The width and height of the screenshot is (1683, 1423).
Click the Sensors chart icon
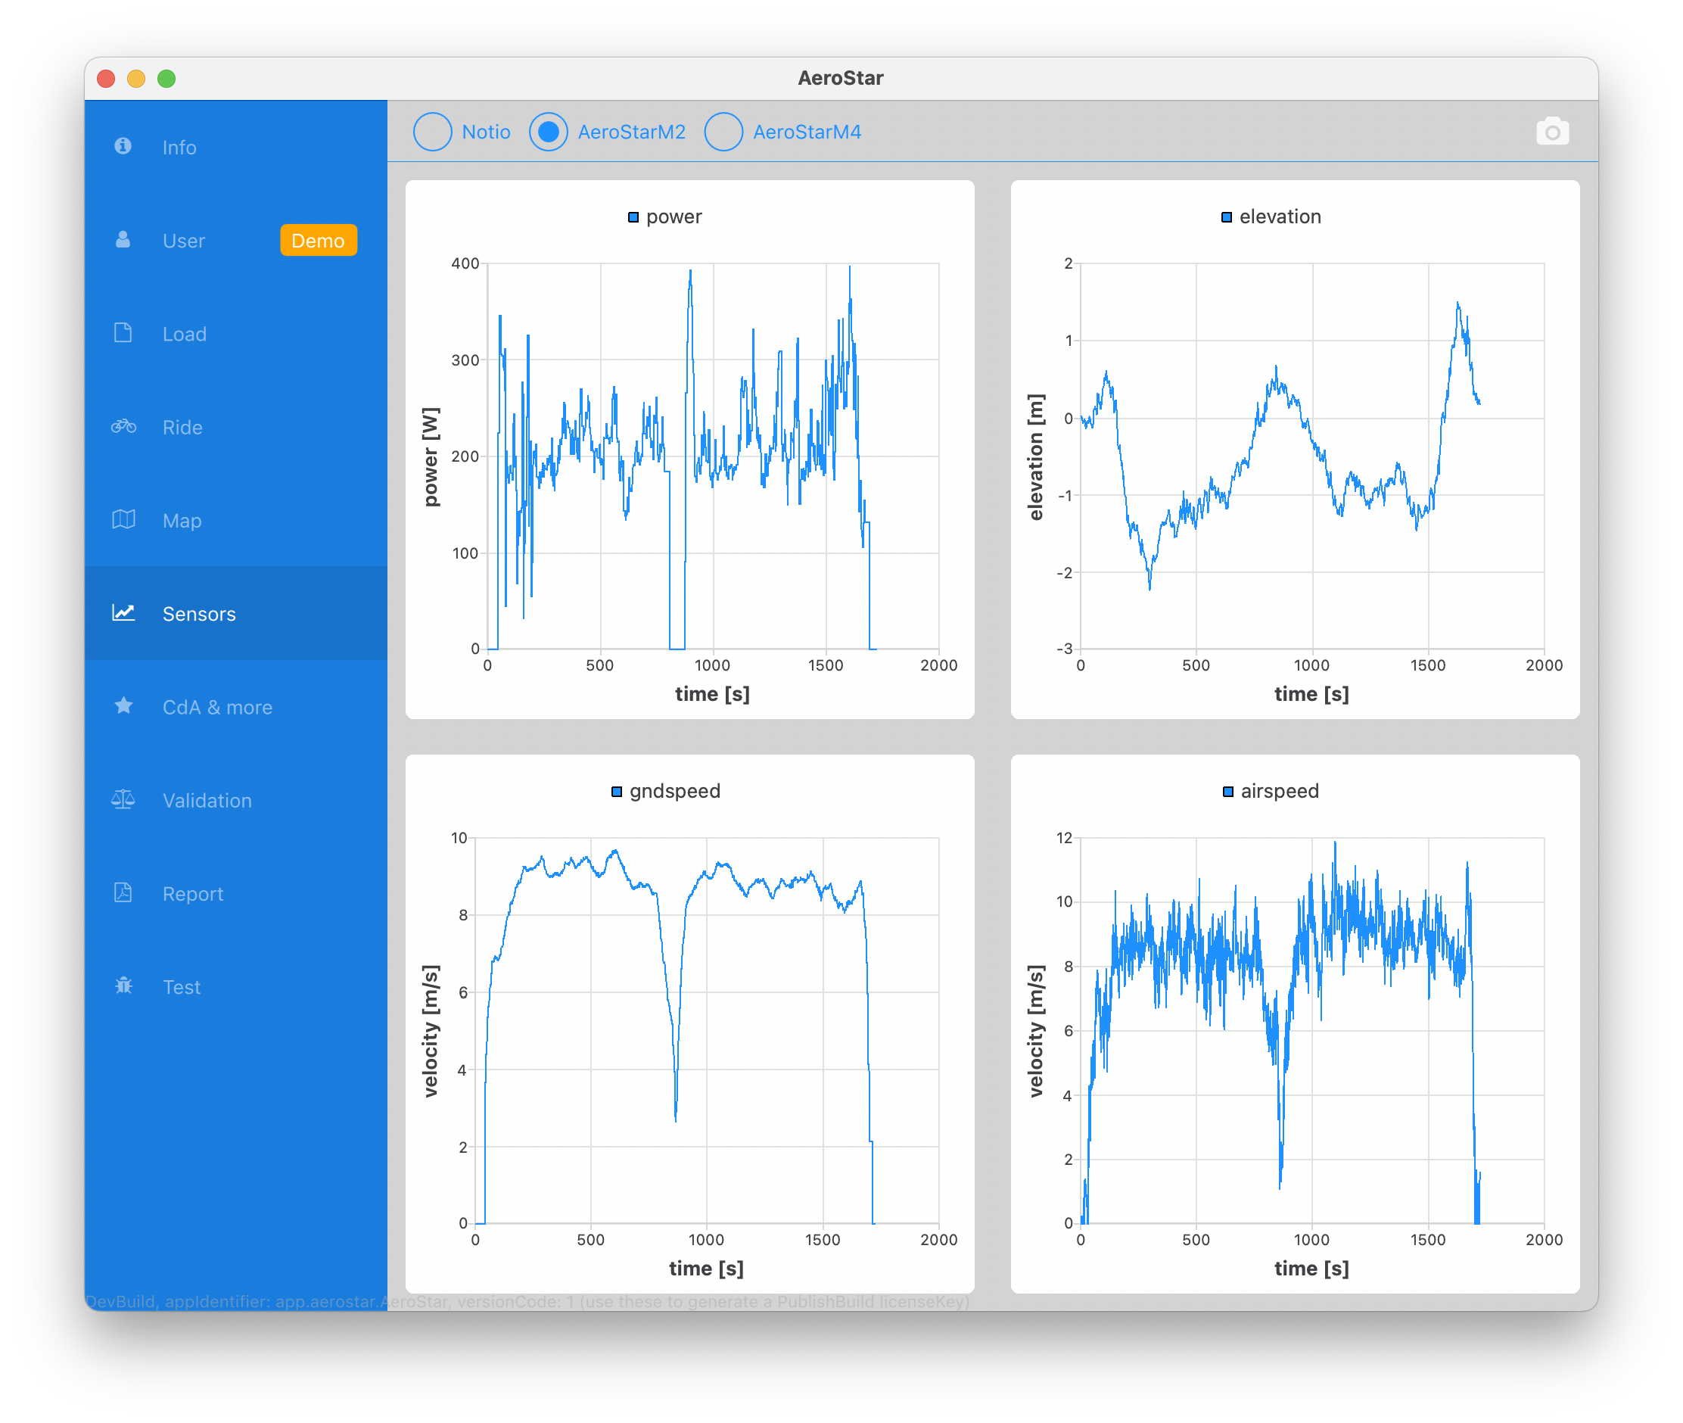pos(123,613)
